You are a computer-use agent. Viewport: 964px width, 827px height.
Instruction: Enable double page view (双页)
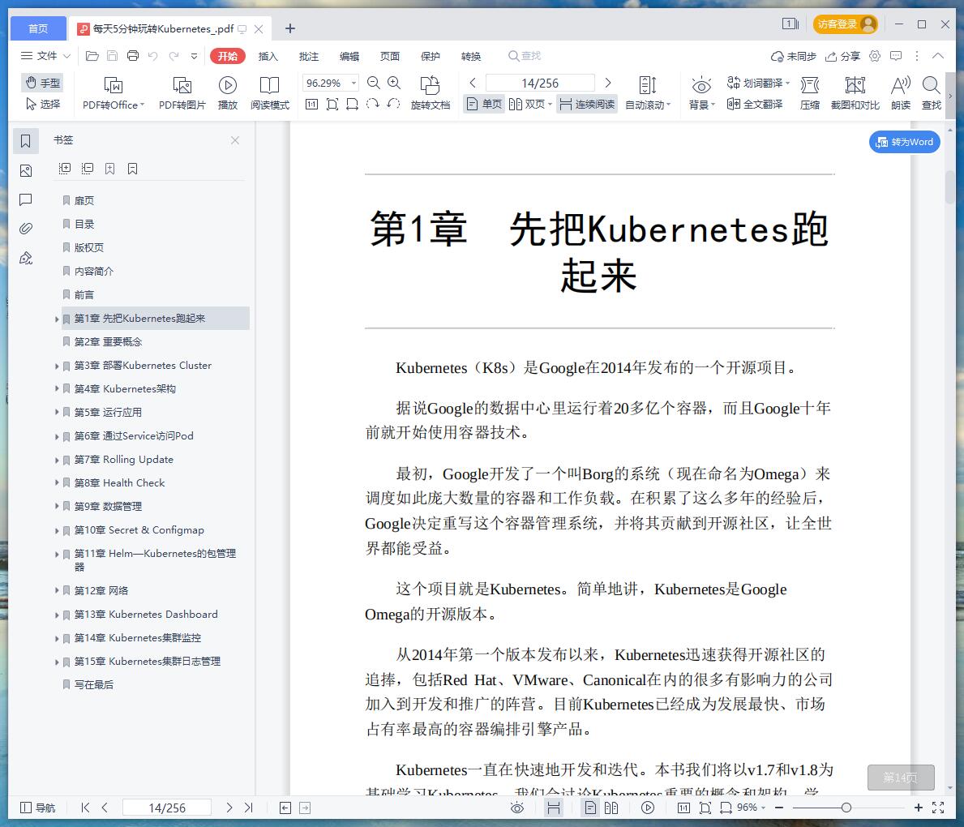[530, 104]
